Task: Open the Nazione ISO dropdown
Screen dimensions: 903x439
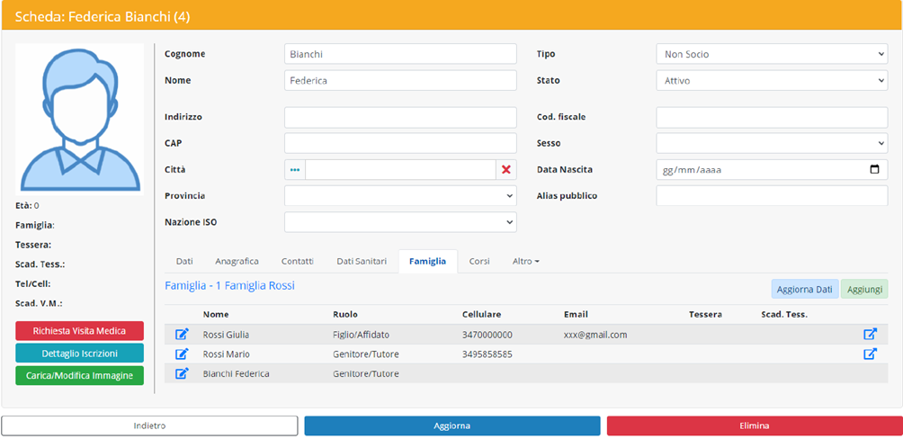Action: pos(400,222)
